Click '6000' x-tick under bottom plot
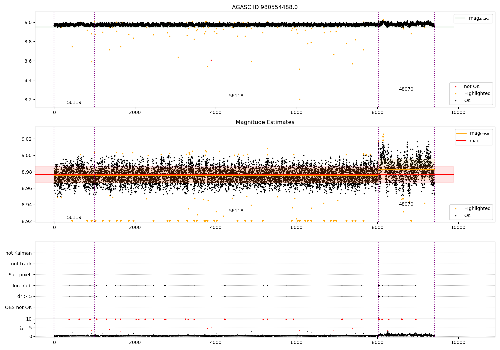 297,343
